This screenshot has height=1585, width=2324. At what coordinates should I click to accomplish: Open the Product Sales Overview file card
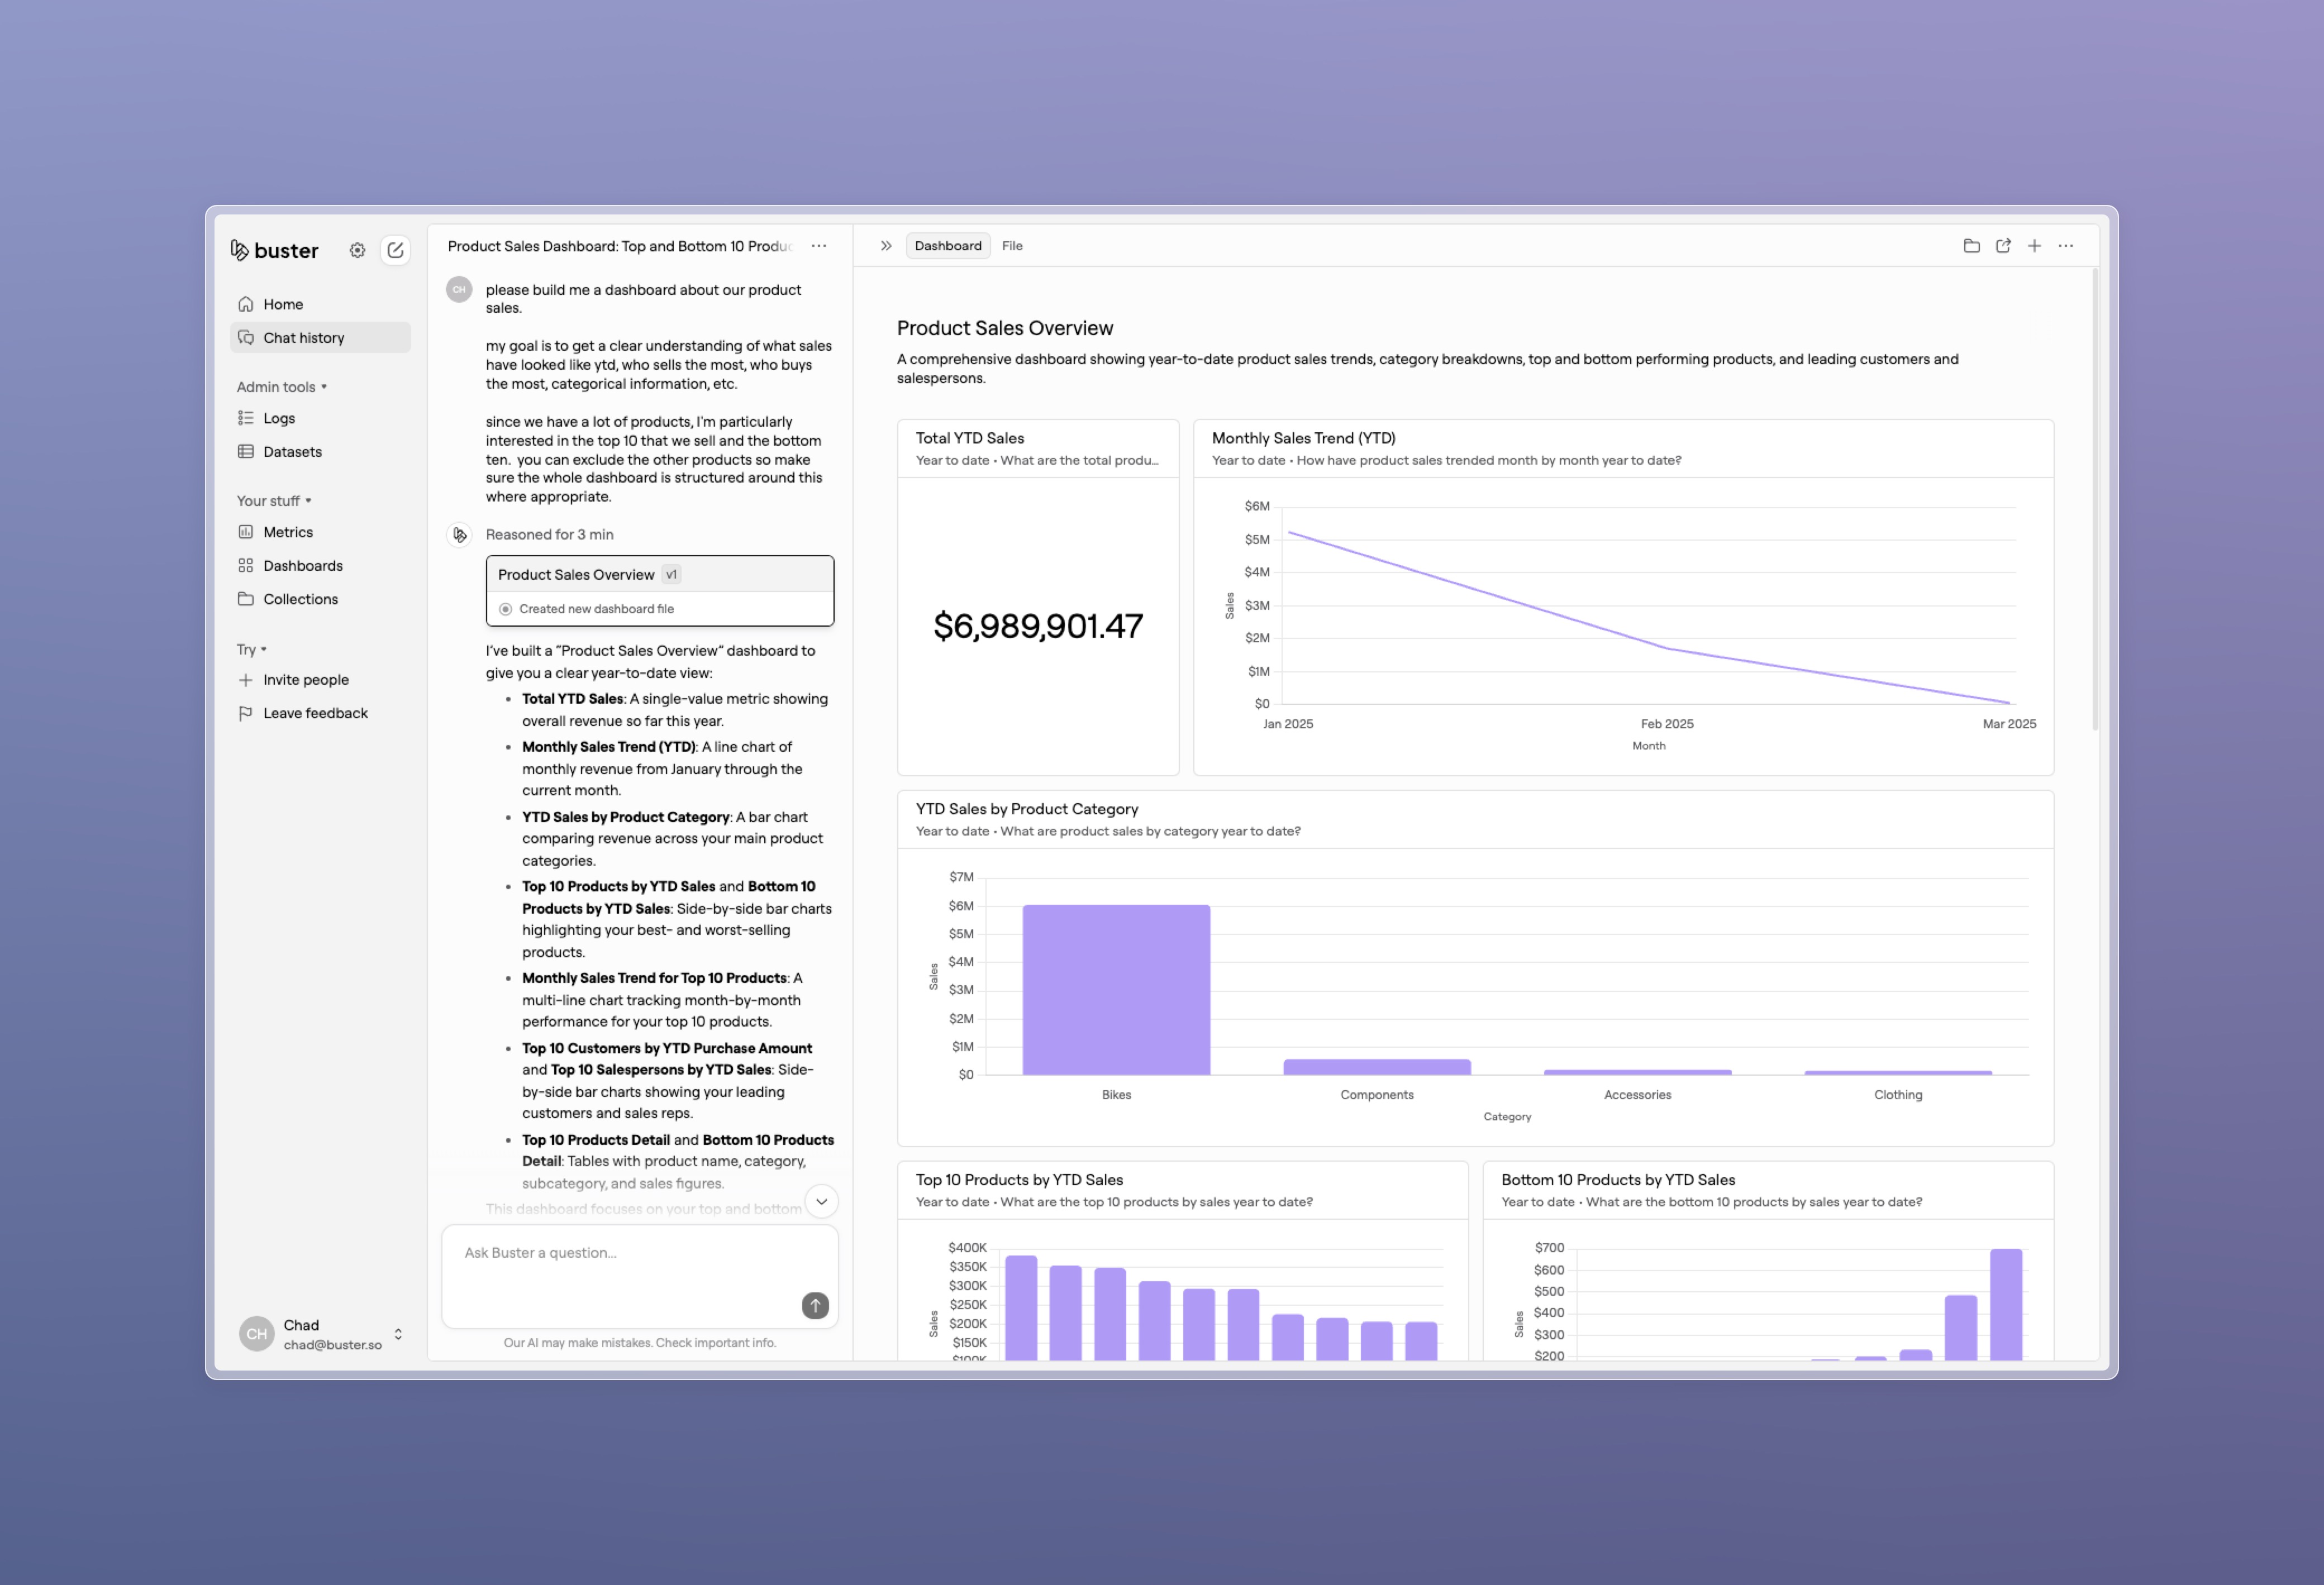[659, 590]
